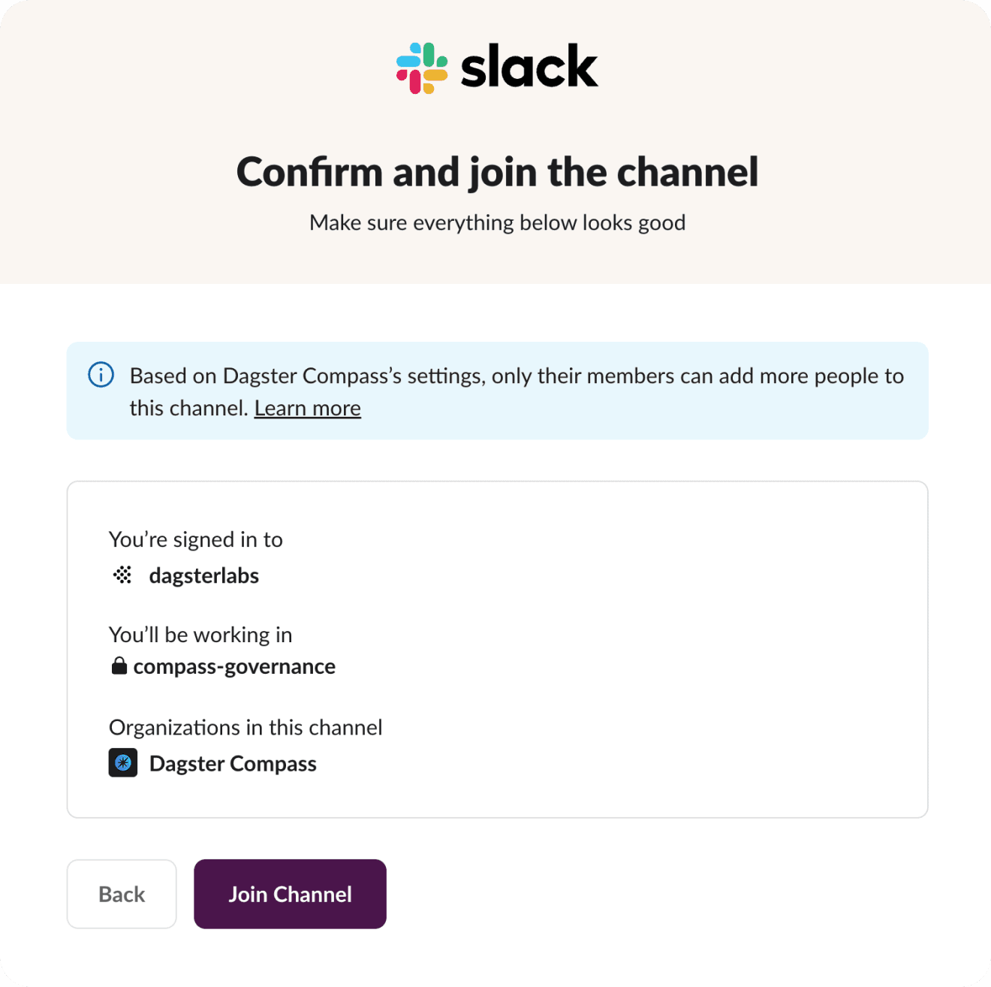Select the Organizations in this channel label
This screenshot has width=991, height=987.
click(246, 727)
